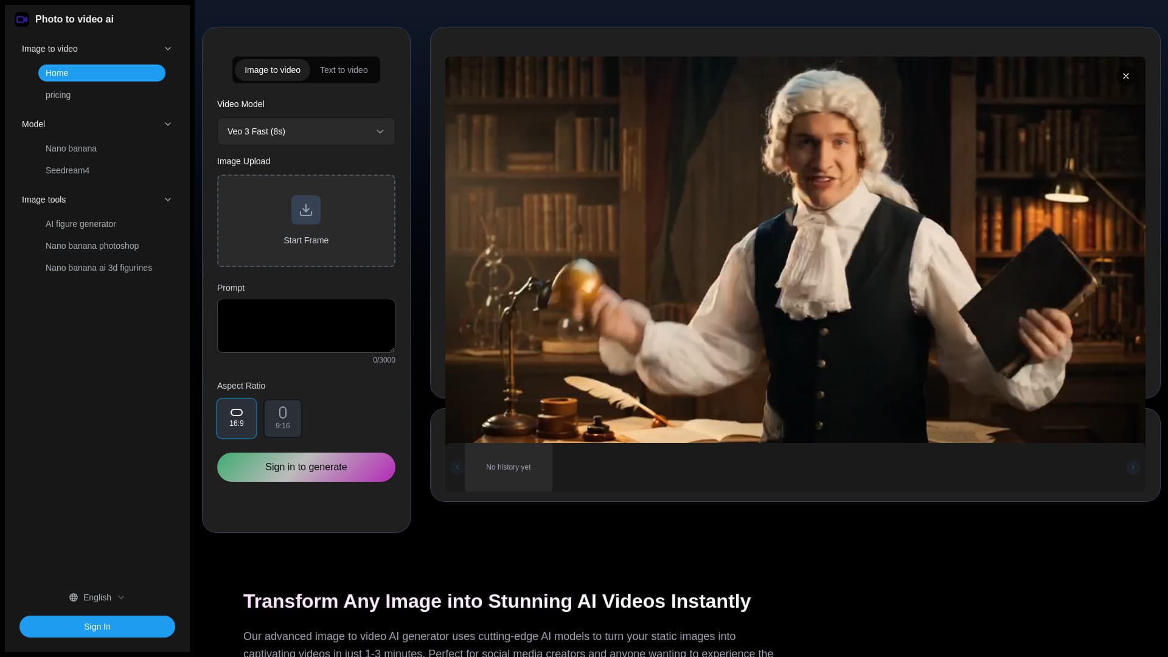Open the pricing page
This screenshot has height=657, width=1168.
click(x=58, y=95)
